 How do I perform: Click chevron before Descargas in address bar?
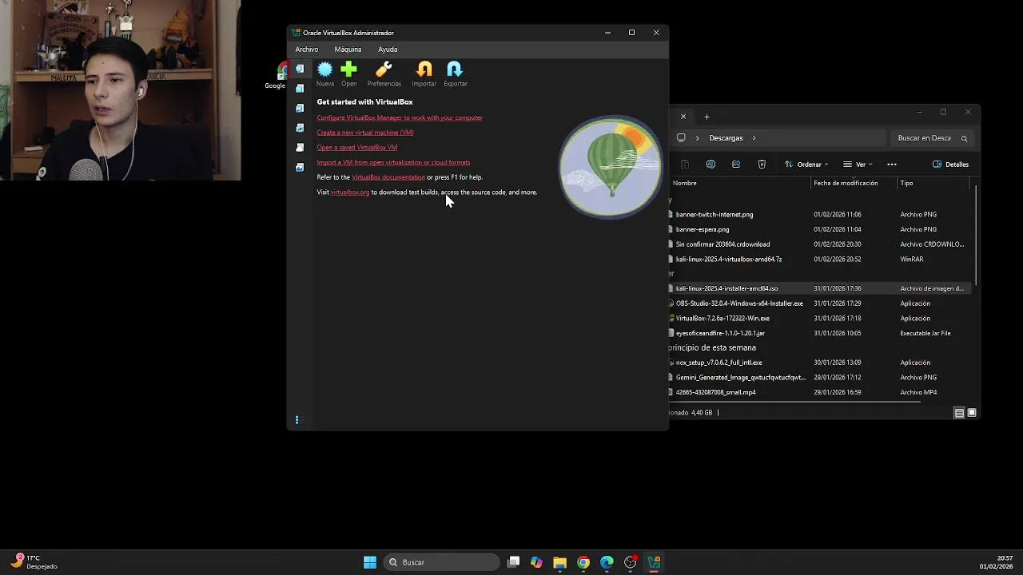tap(697, 138)
